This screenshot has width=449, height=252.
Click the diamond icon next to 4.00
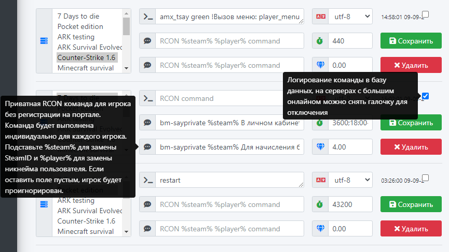(x=320, y=147)
